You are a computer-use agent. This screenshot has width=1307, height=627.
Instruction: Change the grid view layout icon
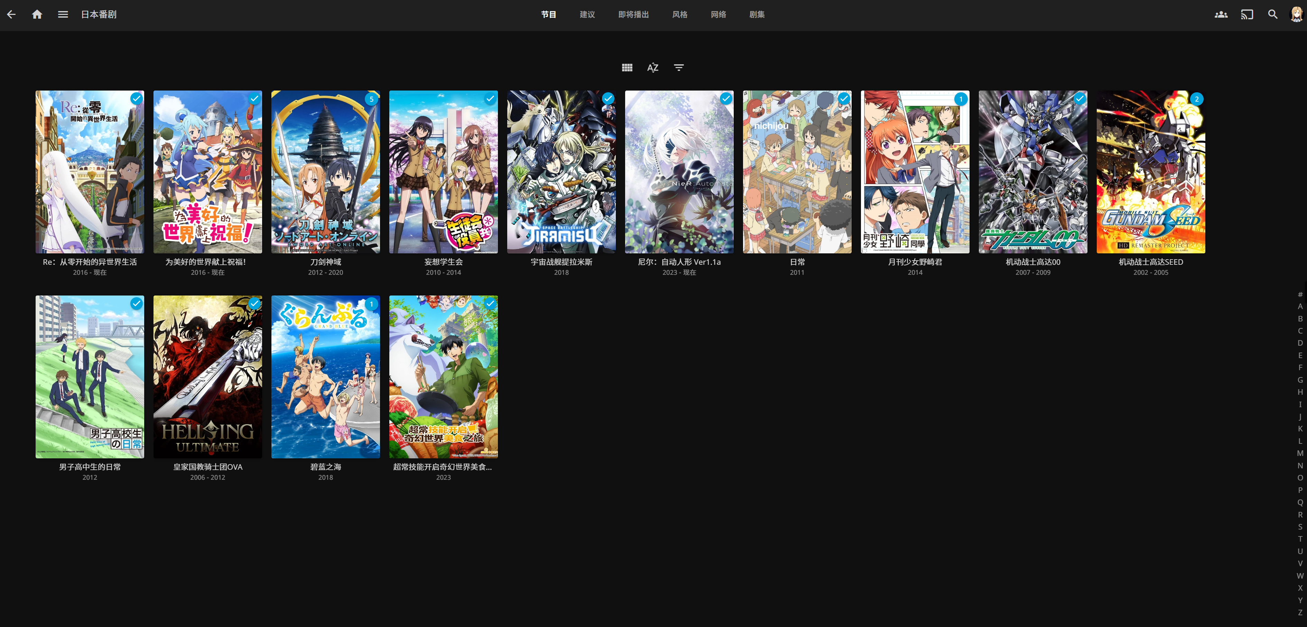coord(627,67)
